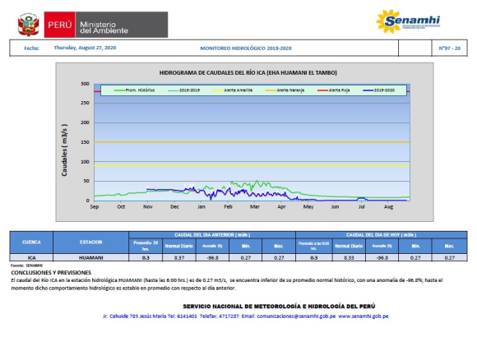Click the date Thursday, August 27, 2020
477x337 pixels.
click(x=85, y=48)
